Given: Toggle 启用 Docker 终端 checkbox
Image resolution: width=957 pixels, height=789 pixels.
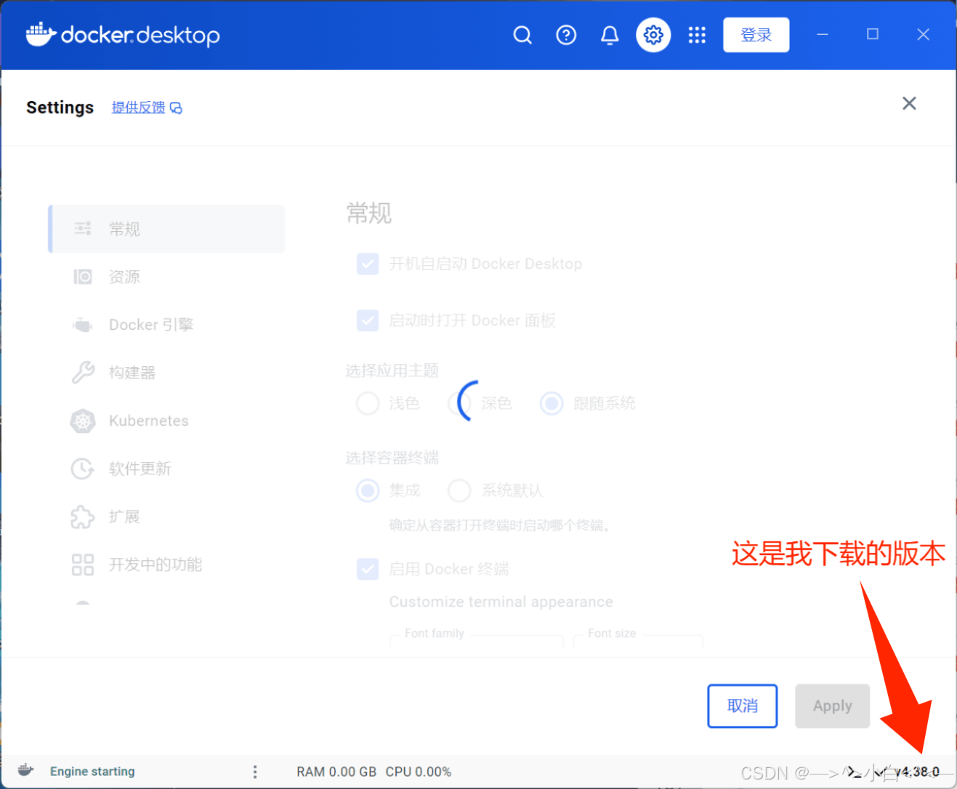Looking at the screenshot, I should click(368, 569).
